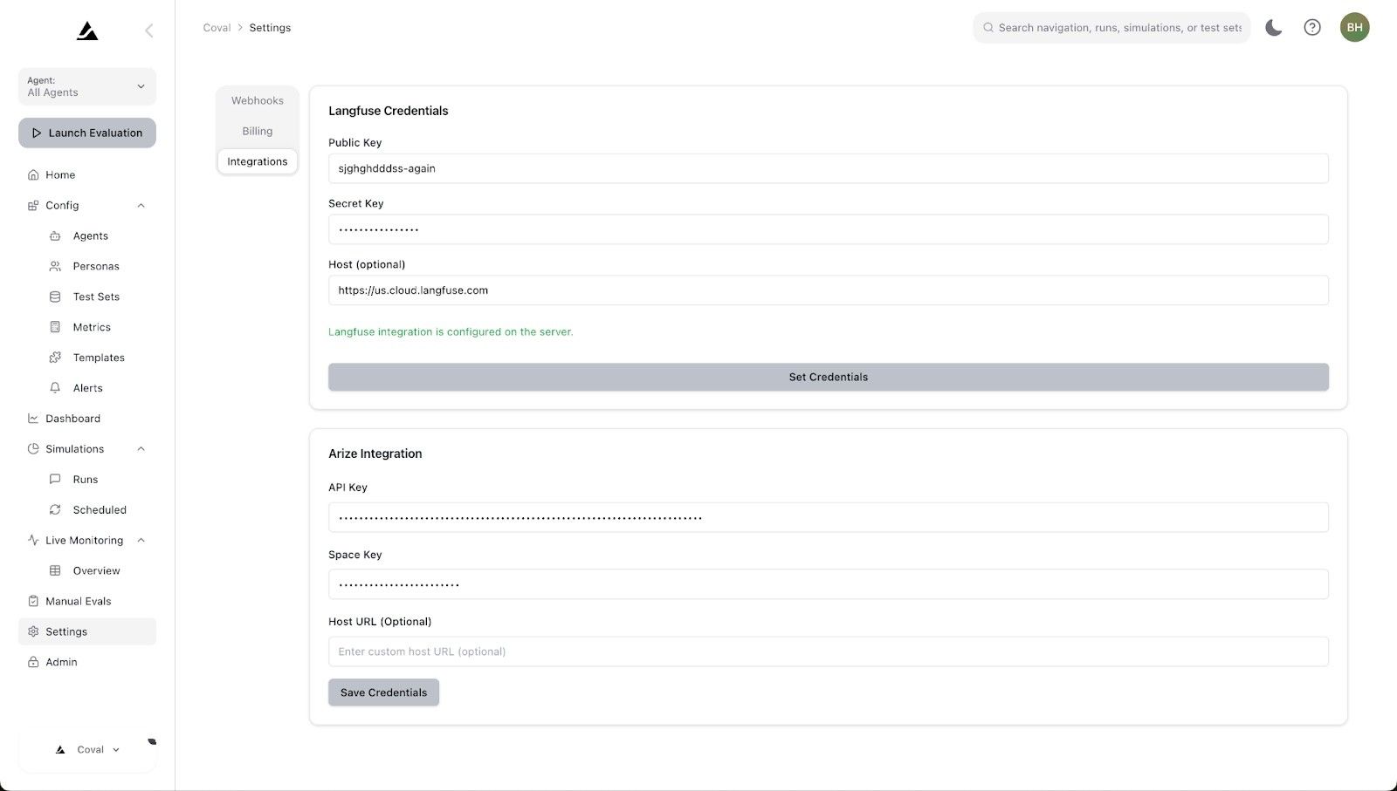The image size is (1397, 791).
Task: Switch to the Webhooks tab
Action: [258, 101]
